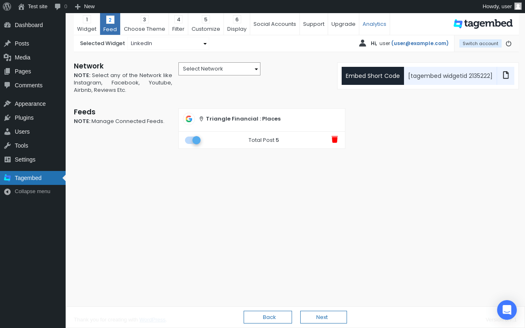Open the Howdy, user profile menu
The image size is (525, 328).
(502, 7)
